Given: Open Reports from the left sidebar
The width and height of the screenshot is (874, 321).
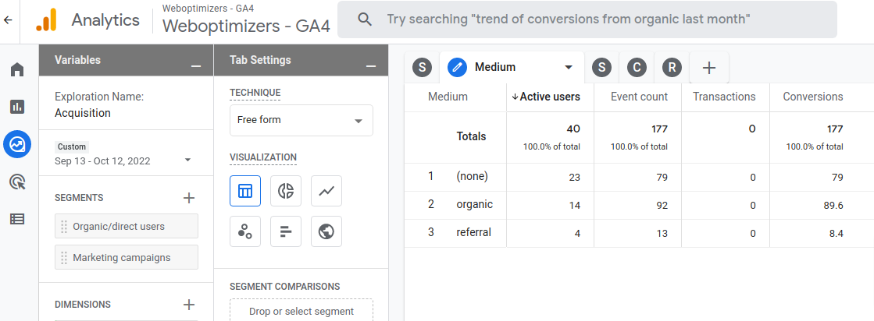Looking at the screenshot, I should tap(17, 107).
